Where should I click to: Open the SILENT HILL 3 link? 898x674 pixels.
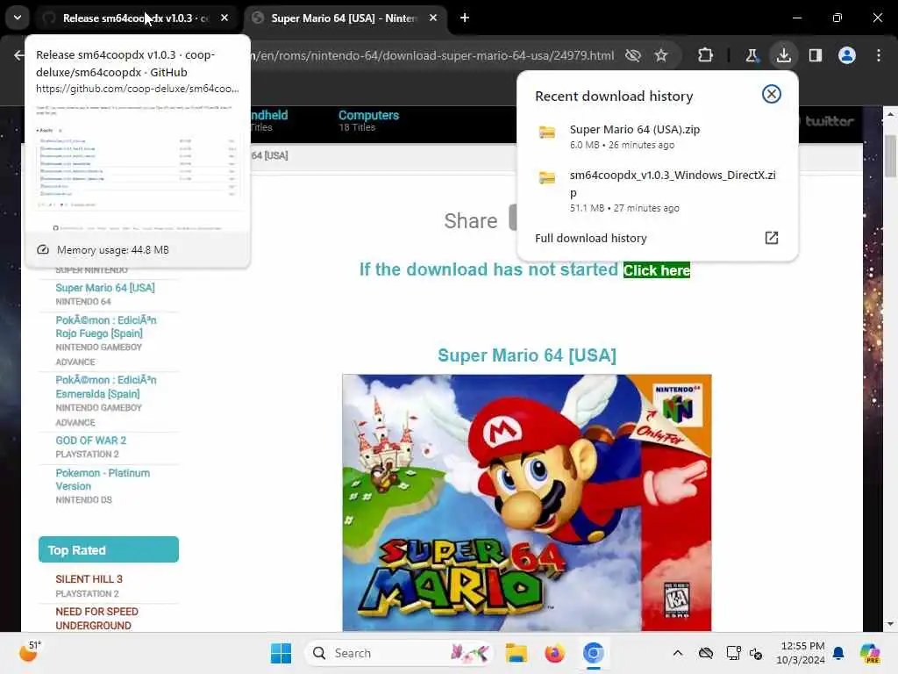click(x=89, y=579)
